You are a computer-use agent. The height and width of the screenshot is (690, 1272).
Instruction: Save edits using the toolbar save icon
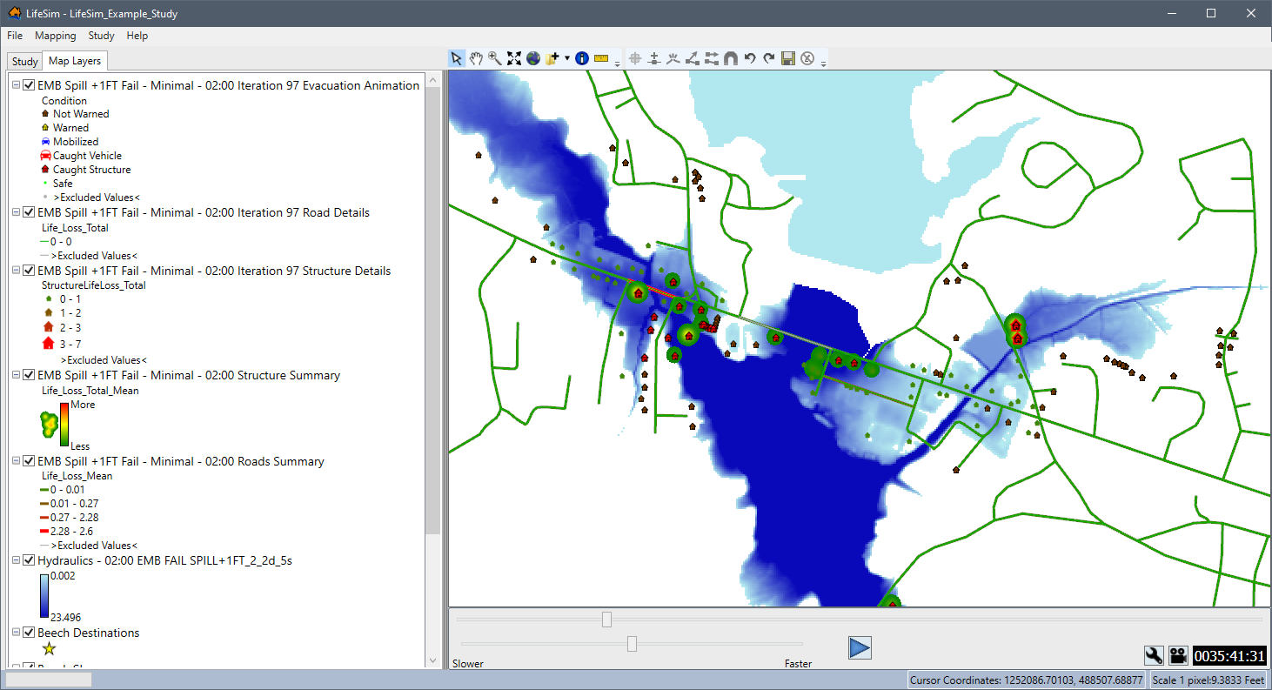pos(787,58)
